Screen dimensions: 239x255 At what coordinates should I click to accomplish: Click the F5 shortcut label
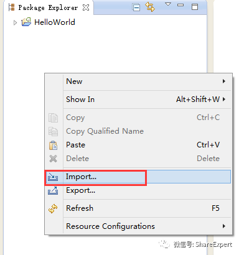click(x=215, y=208)
